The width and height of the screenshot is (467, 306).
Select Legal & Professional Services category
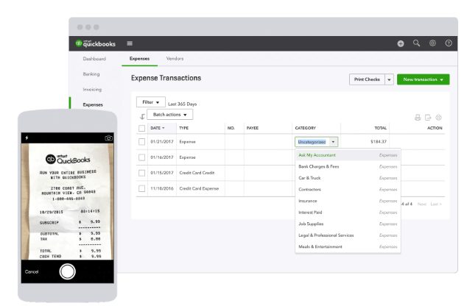point(348,235)
